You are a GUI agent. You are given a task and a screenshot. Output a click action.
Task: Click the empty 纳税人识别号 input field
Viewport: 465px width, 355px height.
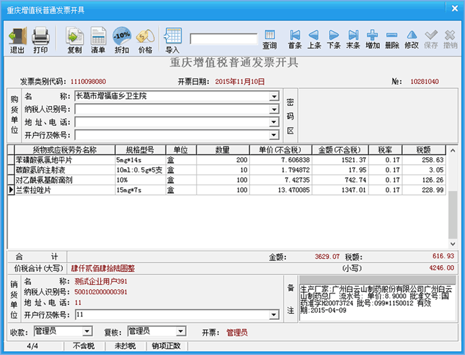coord(172,110)
